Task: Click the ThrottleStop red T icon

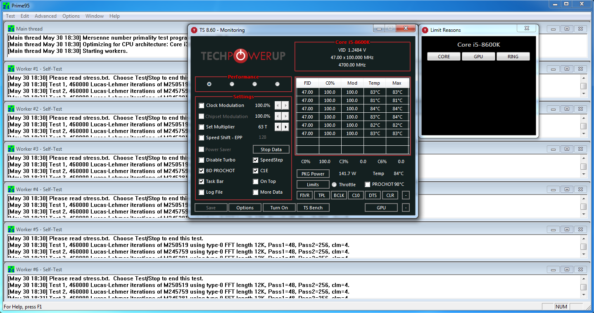Action: click(x=194, y=30)
